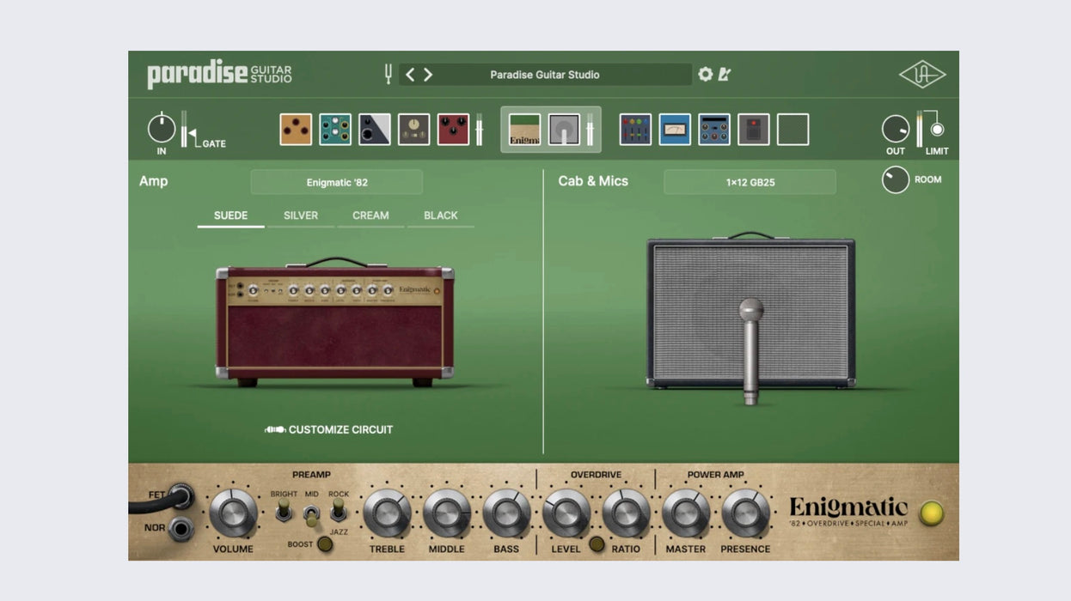The image size is (1071, 601).
Task: Open the settings gear icon
Action: coord(706,75)
